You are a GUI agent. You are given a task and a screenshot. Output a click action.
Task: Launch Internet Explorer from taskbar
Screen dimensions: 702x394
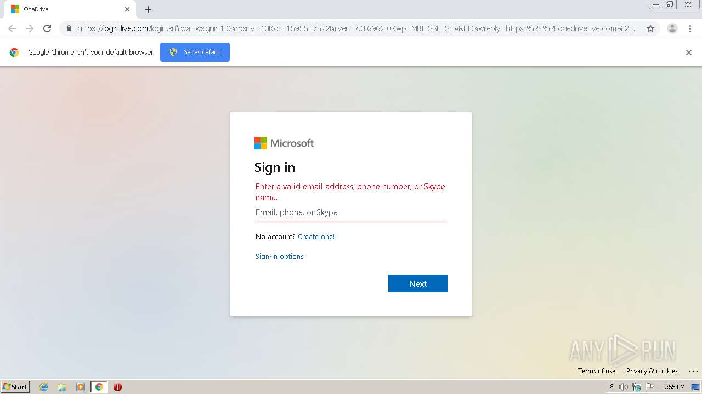(44, 387)
